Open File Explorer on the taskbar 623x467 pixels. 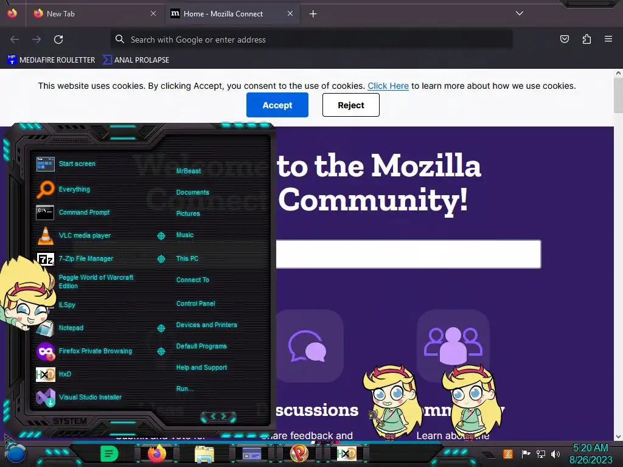(x=204, y=454)
